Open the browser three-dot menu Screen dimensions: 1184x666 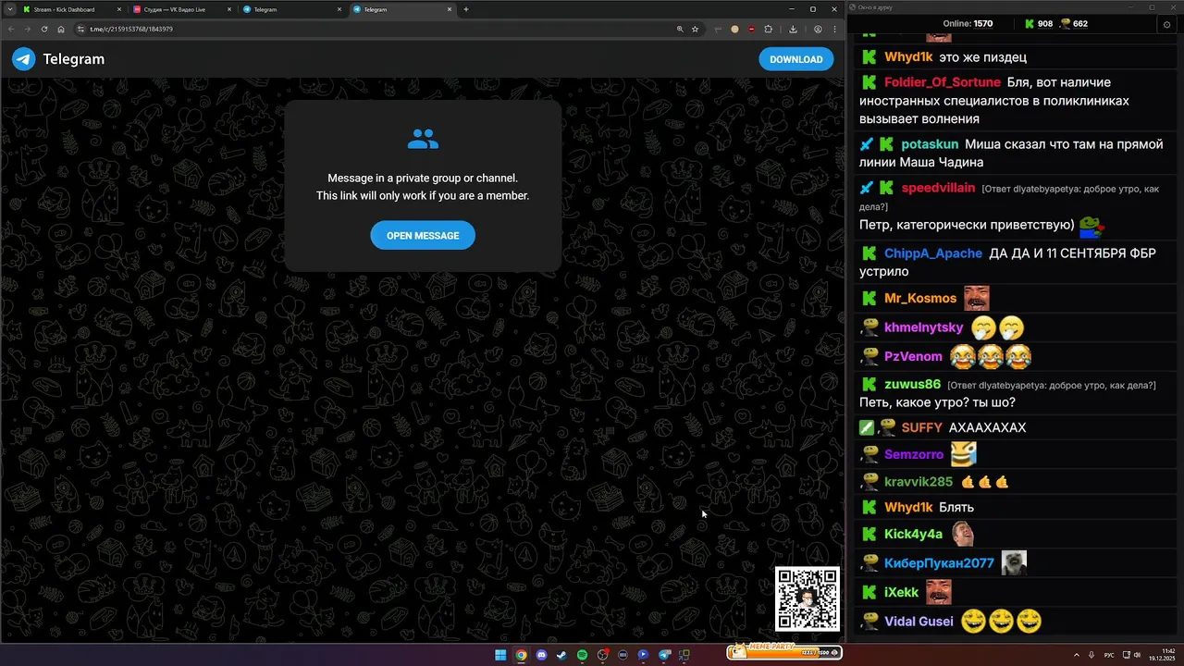(833, 29)
